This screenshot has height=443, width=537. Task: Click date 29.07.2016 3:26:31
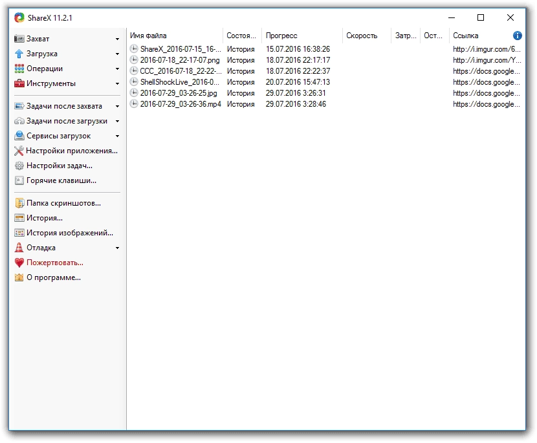[x=296, y=92]
